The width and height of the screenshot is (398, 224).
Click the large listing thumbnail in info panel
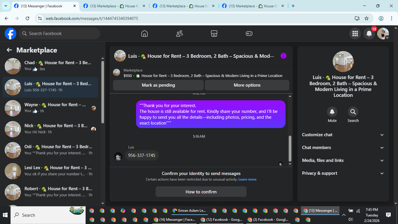click(343, 62)
